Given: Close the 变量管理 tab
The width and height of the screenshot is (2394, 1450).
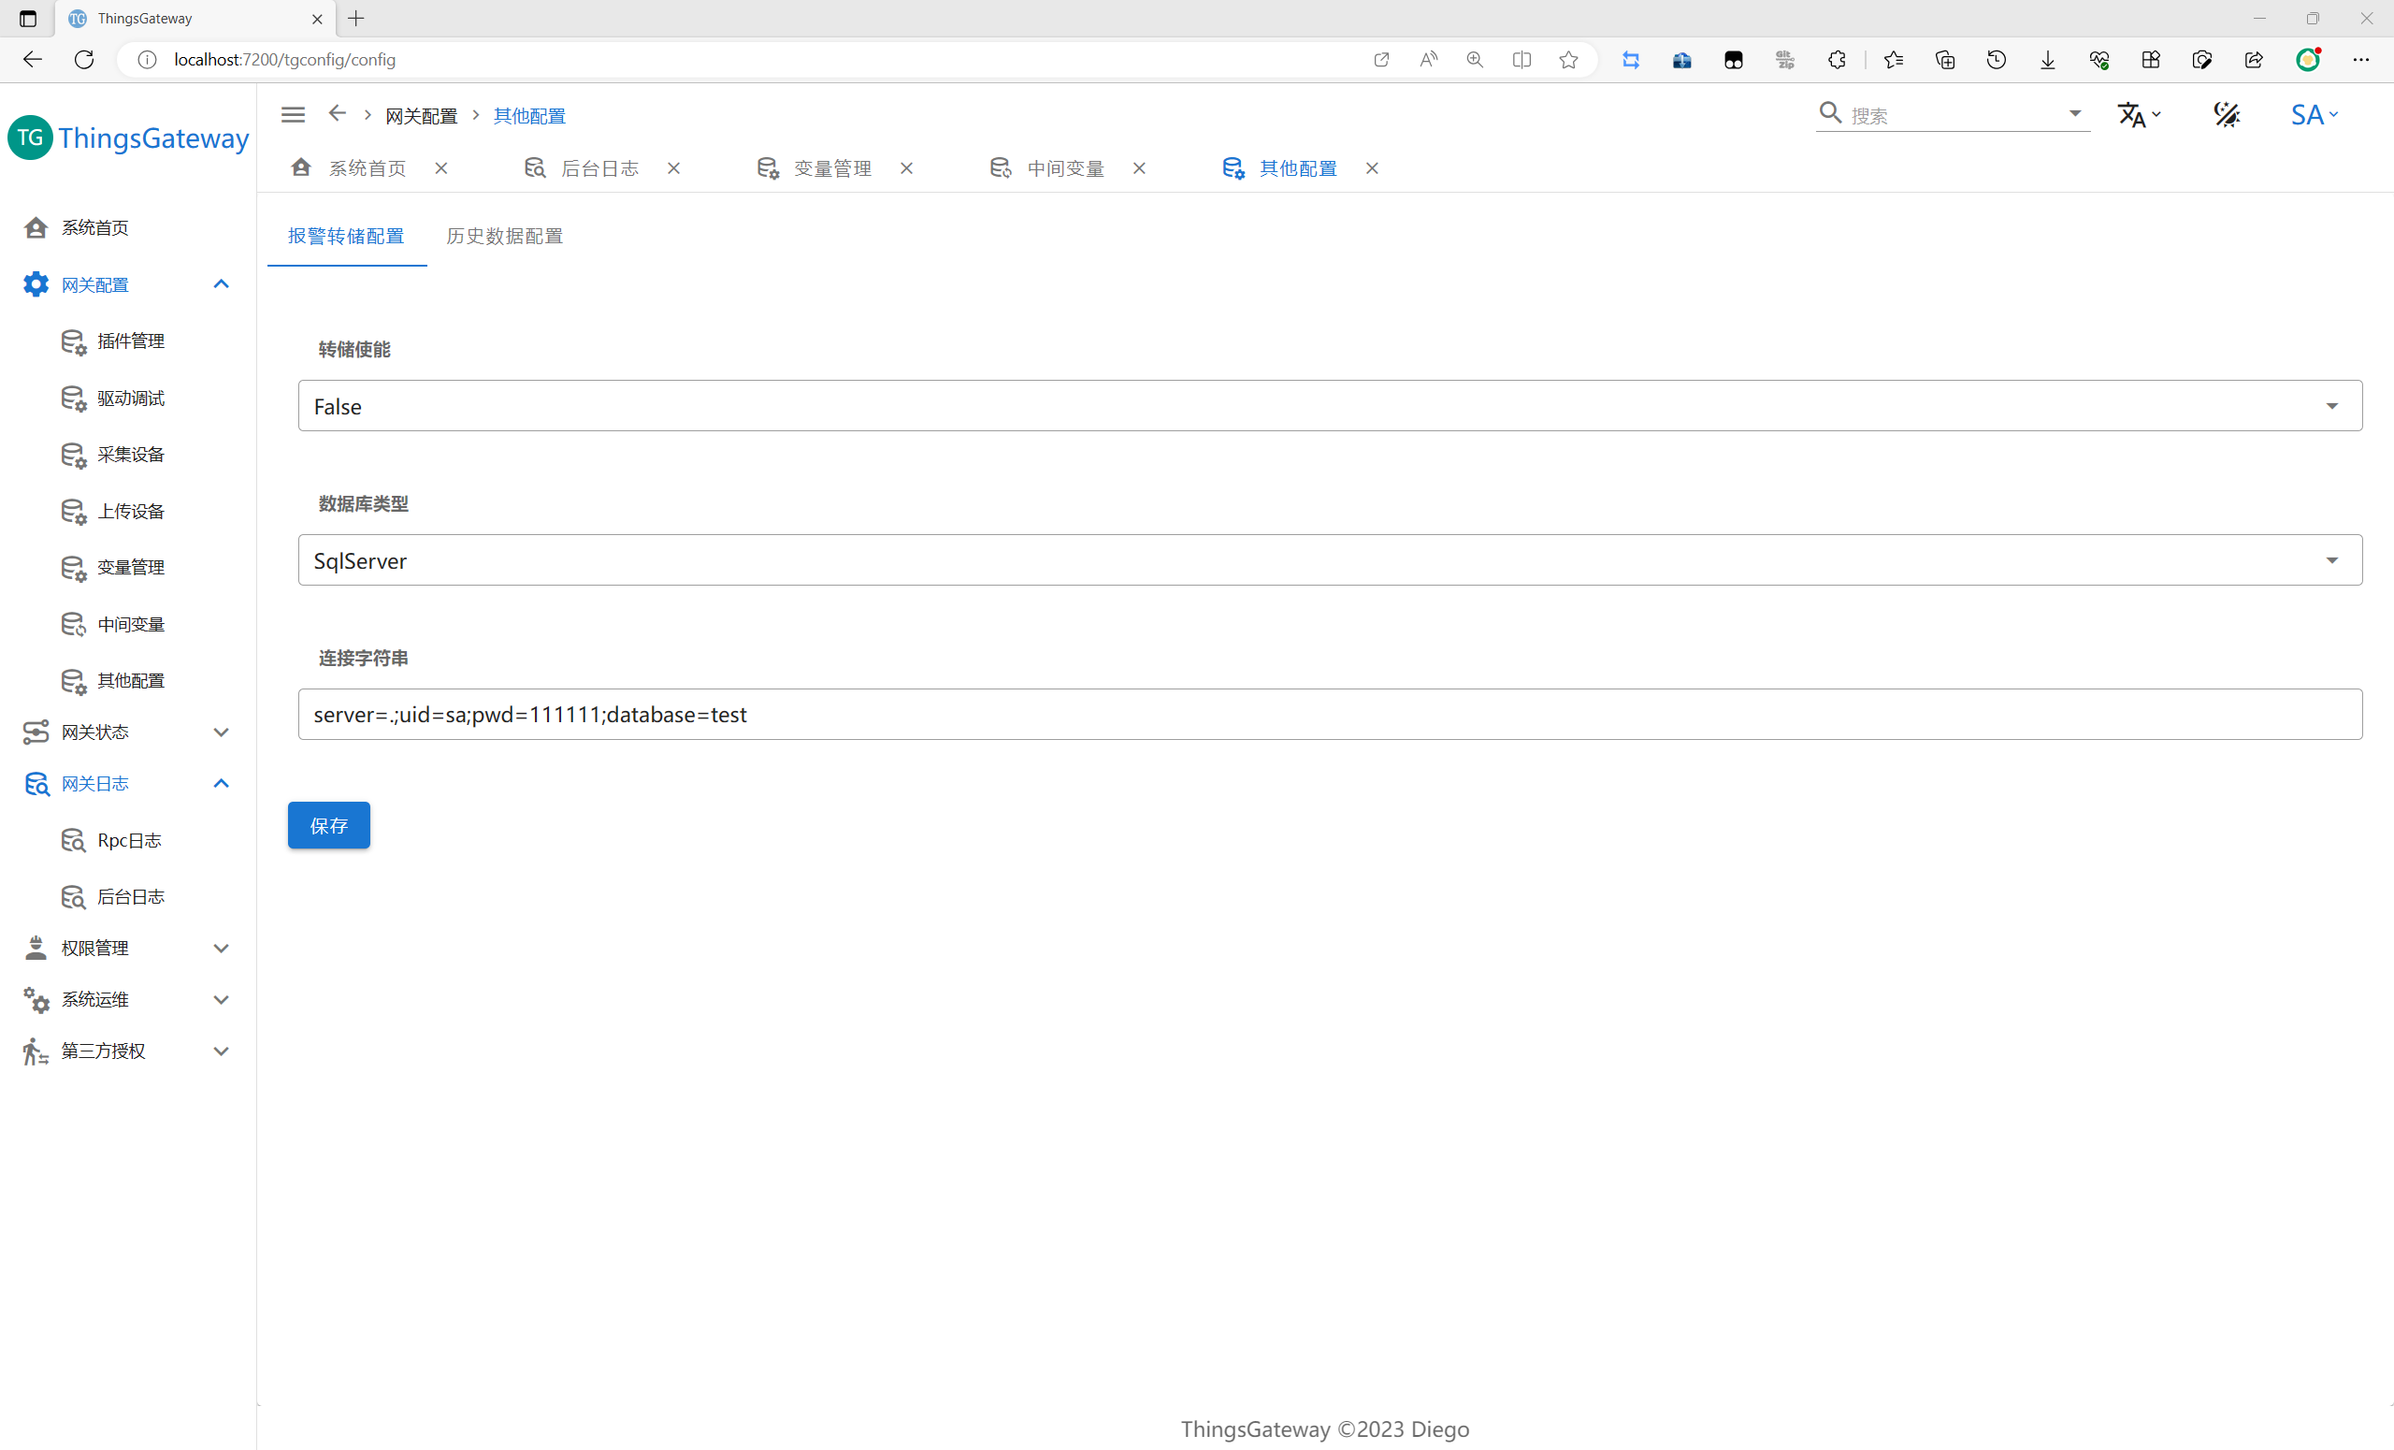Looking at the screenshot, I should click(905, 168).
